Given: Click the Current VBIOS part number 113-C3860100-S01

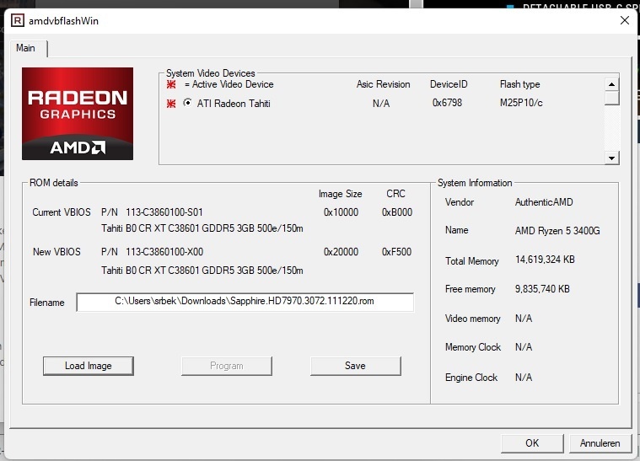Looking at the screenshot, I should click(x=164, y=212).
